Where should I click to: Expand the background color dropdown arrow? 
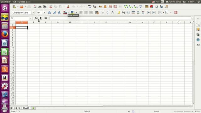click(x=76, y=13)
